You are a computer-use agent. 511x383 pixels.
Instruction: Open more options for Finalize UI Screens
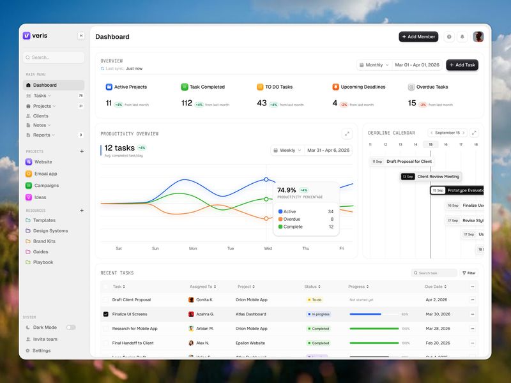(x=472, y=314)
